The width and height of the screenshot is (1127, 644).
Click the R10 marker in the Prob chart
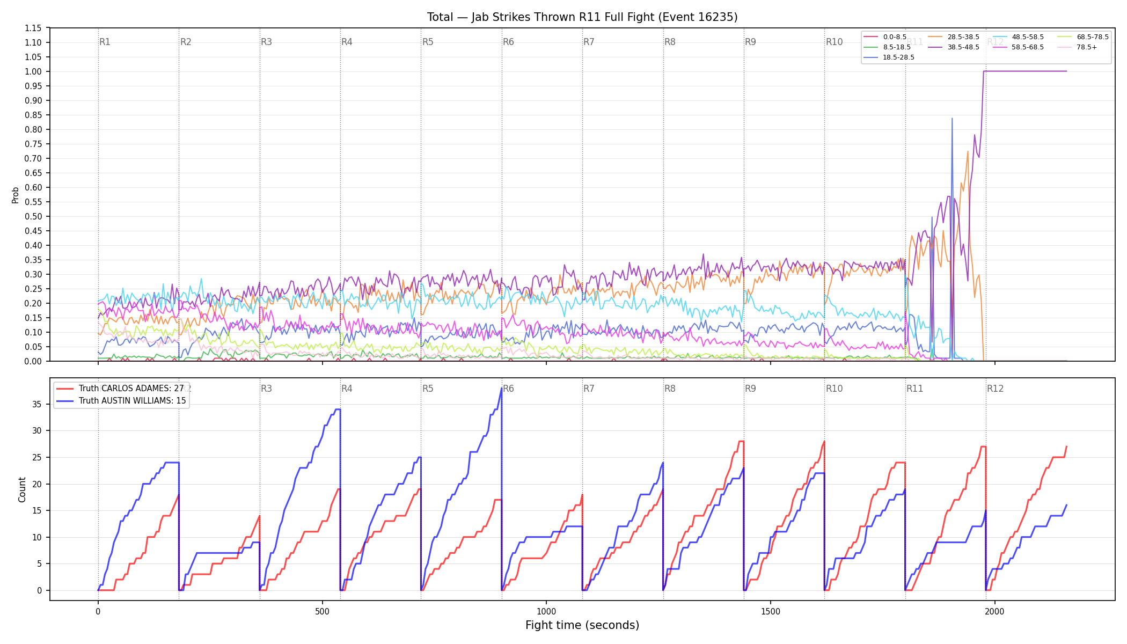pos(835,42)
